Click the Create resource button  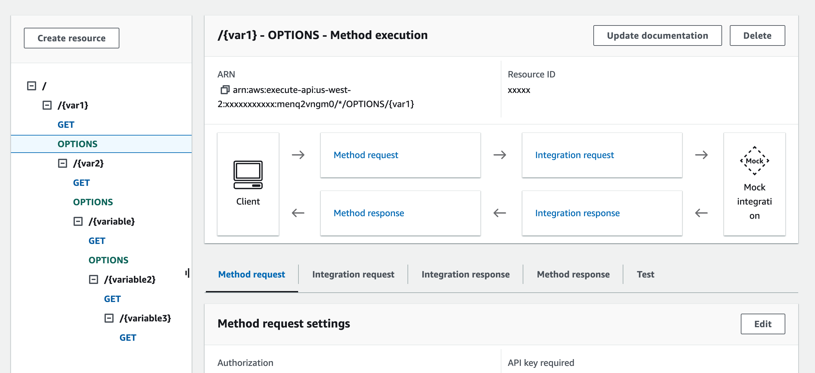coord(71,38)
